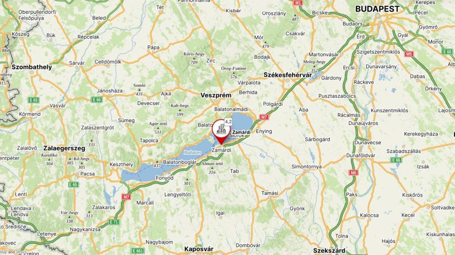This screenshot has width=455, height=255.
Task: Open the 'Map and other' attribution link
Action: tap(13, 252)
